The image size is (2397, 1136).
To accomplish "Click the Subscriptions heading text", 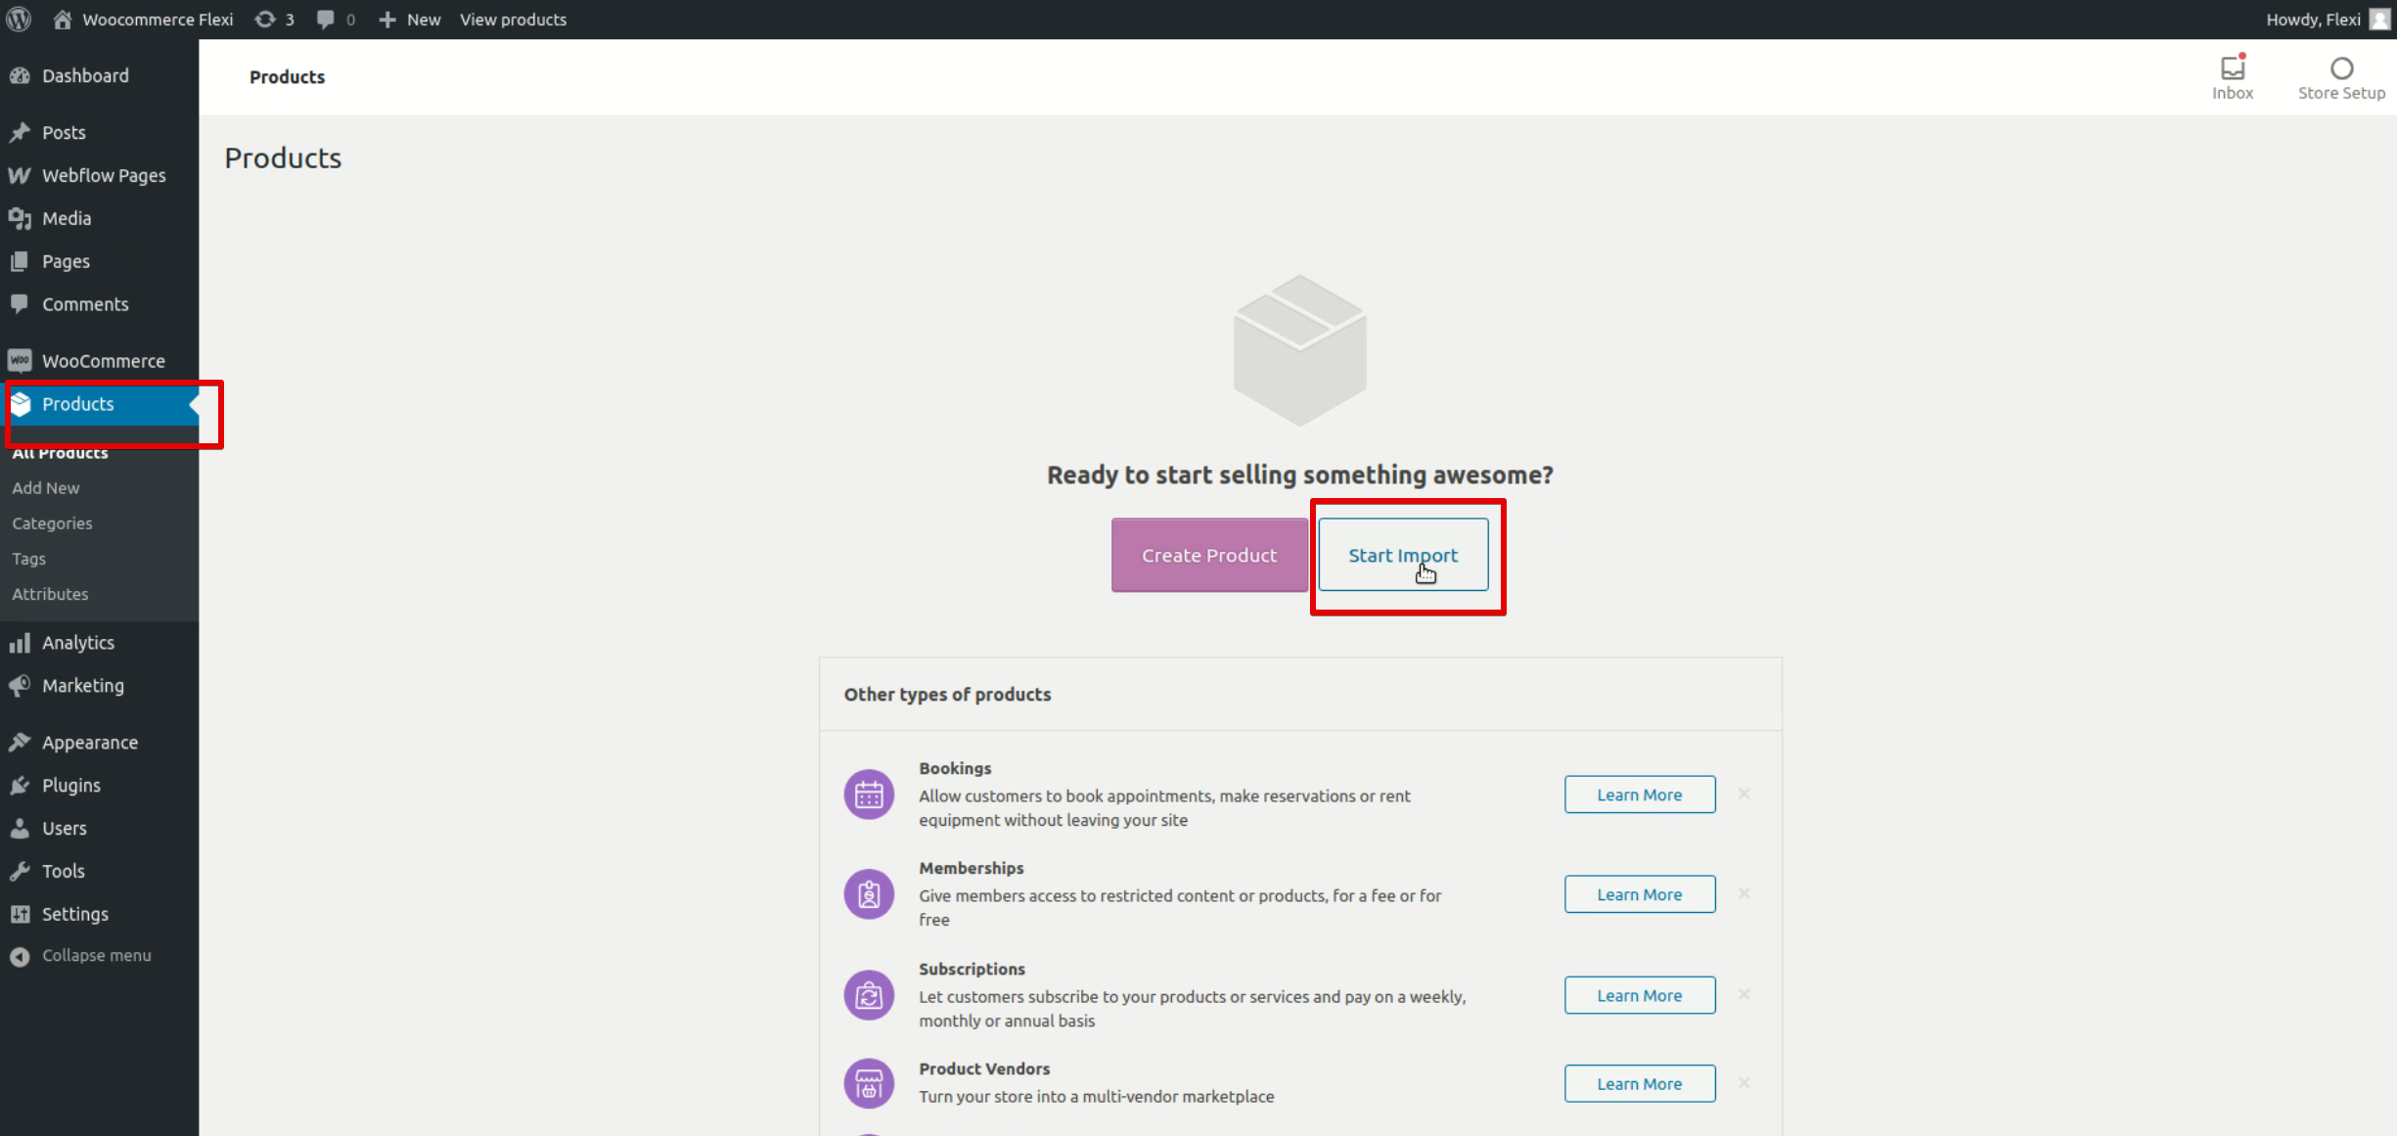I will [x=972, y=969].
